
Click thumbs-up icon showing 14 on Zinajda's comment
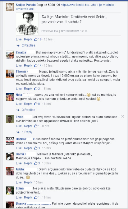click(35, 65)
